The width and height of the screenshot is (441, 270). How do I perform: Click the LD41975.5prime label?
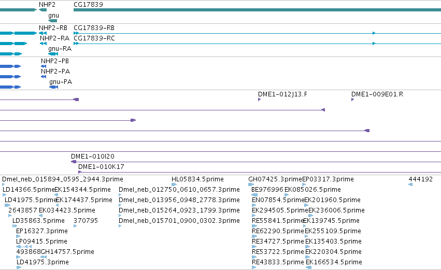point(31,200)
